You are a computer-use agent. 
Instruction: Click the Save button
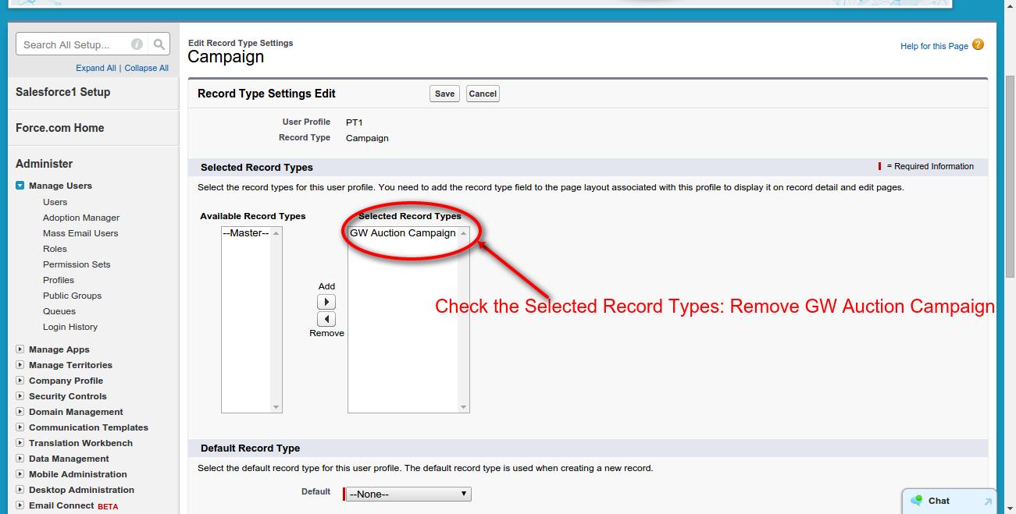coord(444,94)
